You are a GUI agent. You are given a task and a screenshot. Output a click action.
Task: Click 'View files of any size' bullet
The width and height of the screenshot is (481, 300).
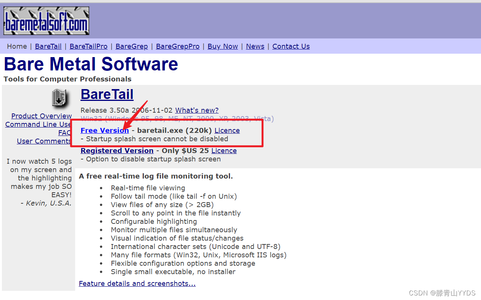pyautogui.click(x=162, y=205)
